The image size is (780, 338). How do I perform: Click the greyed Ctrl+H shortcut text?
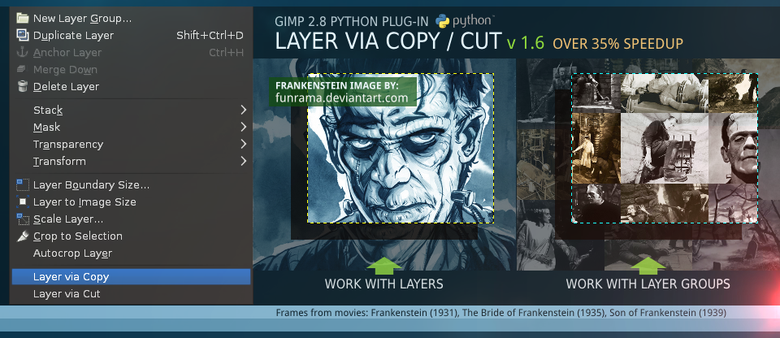point(227,52)
